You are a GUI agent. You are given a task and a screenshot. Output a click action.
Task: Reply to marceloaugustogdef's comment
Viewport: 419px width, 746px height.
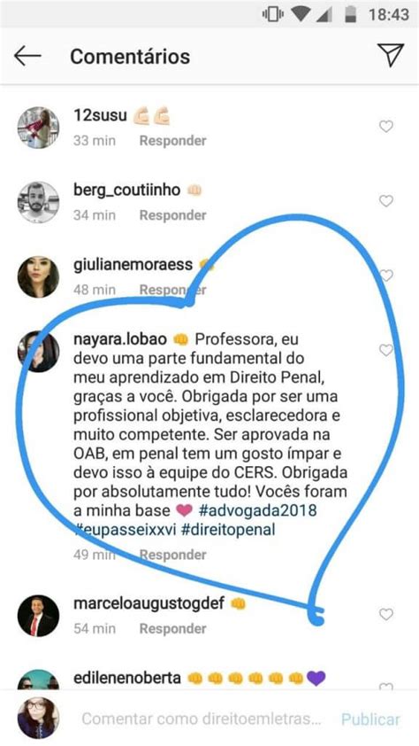point(172,629)
